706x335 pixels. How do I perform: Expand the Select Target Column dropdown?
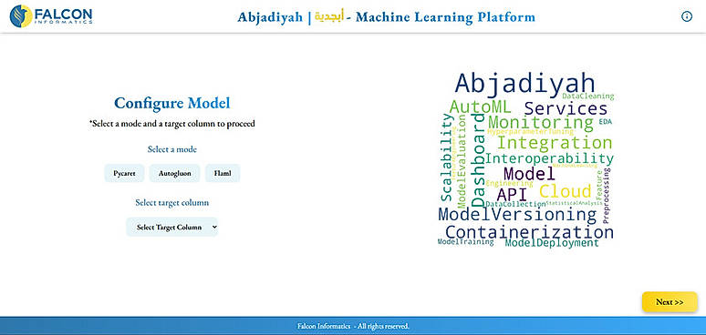172,228
